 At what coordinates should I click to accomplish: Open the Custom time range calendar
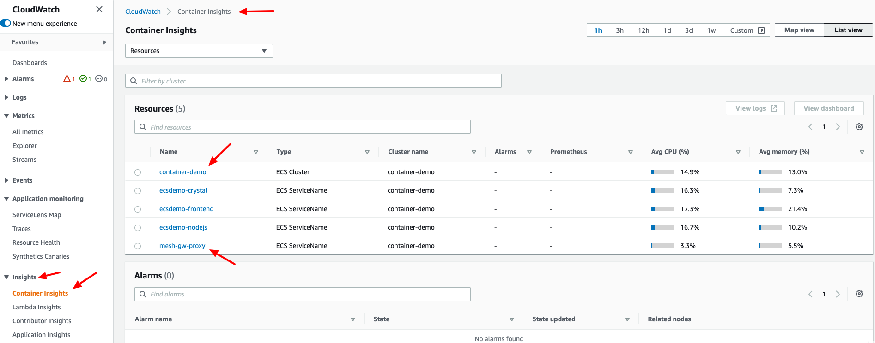click(x=747, y=30)
